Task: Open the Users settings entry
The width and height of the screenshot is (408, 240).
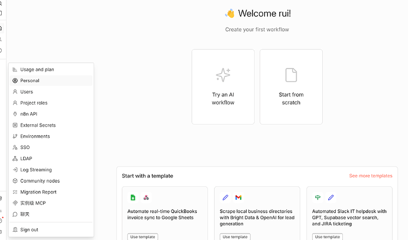Action: pyautogui.click(x=51, y=92)
